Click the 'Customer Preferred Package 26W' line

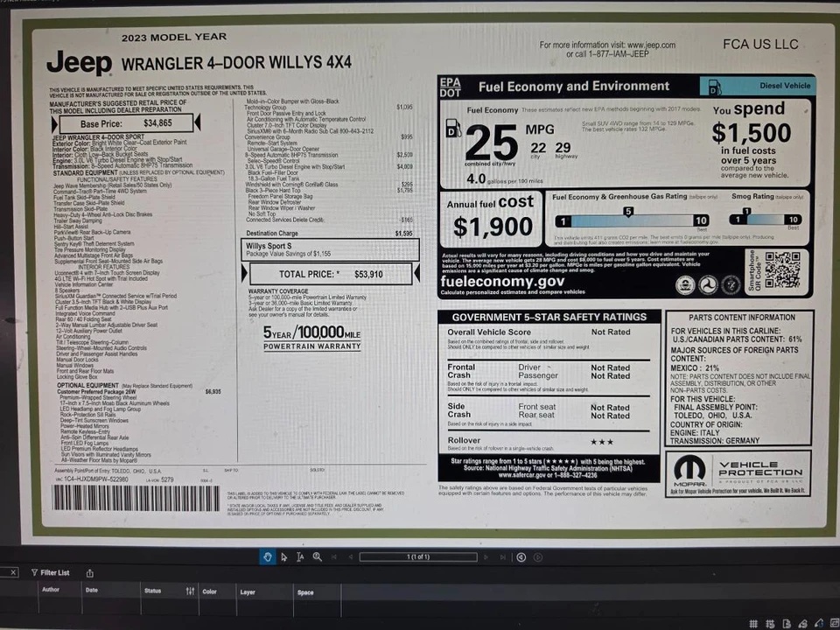[x=96, y=392]
